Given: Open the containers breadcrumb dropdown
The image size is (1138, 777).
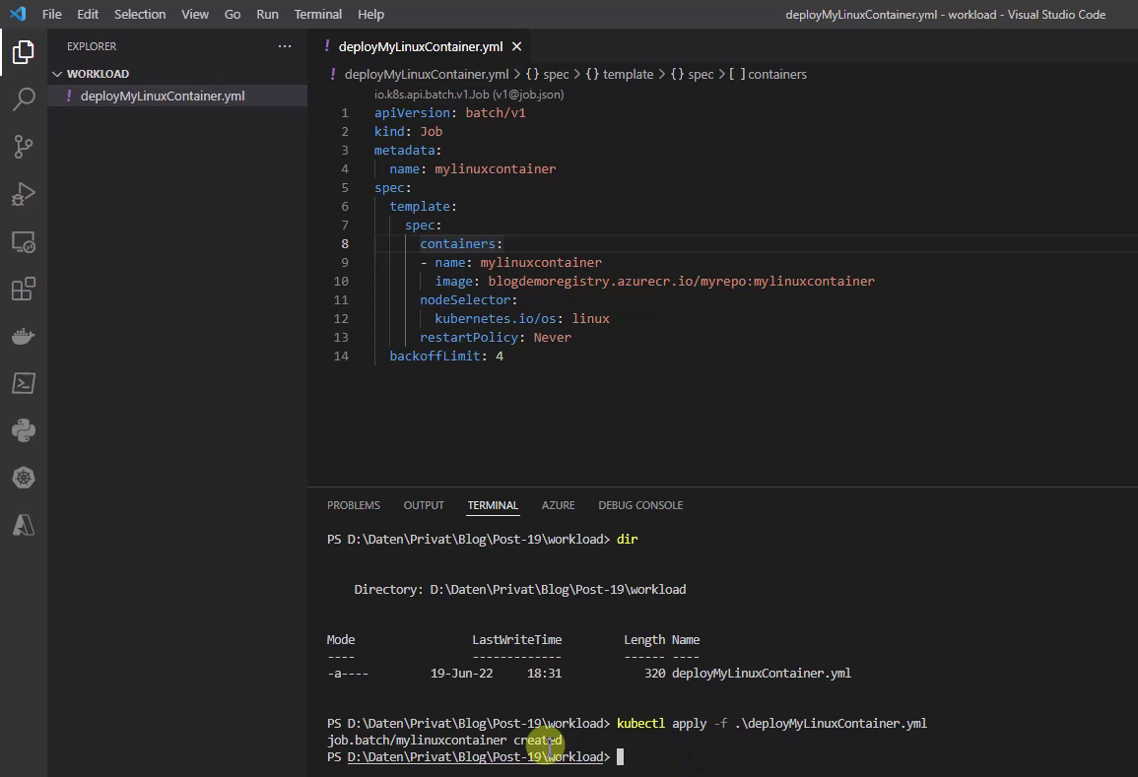Looking at the screenshot, I should coord(777,74).
